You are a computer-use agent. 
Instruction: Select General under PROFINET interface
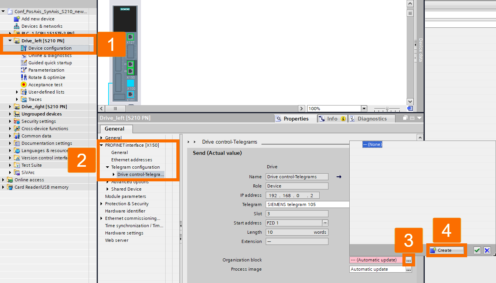point(119,152)
